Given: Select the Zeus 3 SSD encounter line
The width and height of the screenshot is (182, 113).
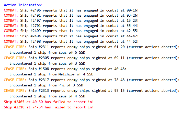Looking at the screenshot, I should (47, 63).
